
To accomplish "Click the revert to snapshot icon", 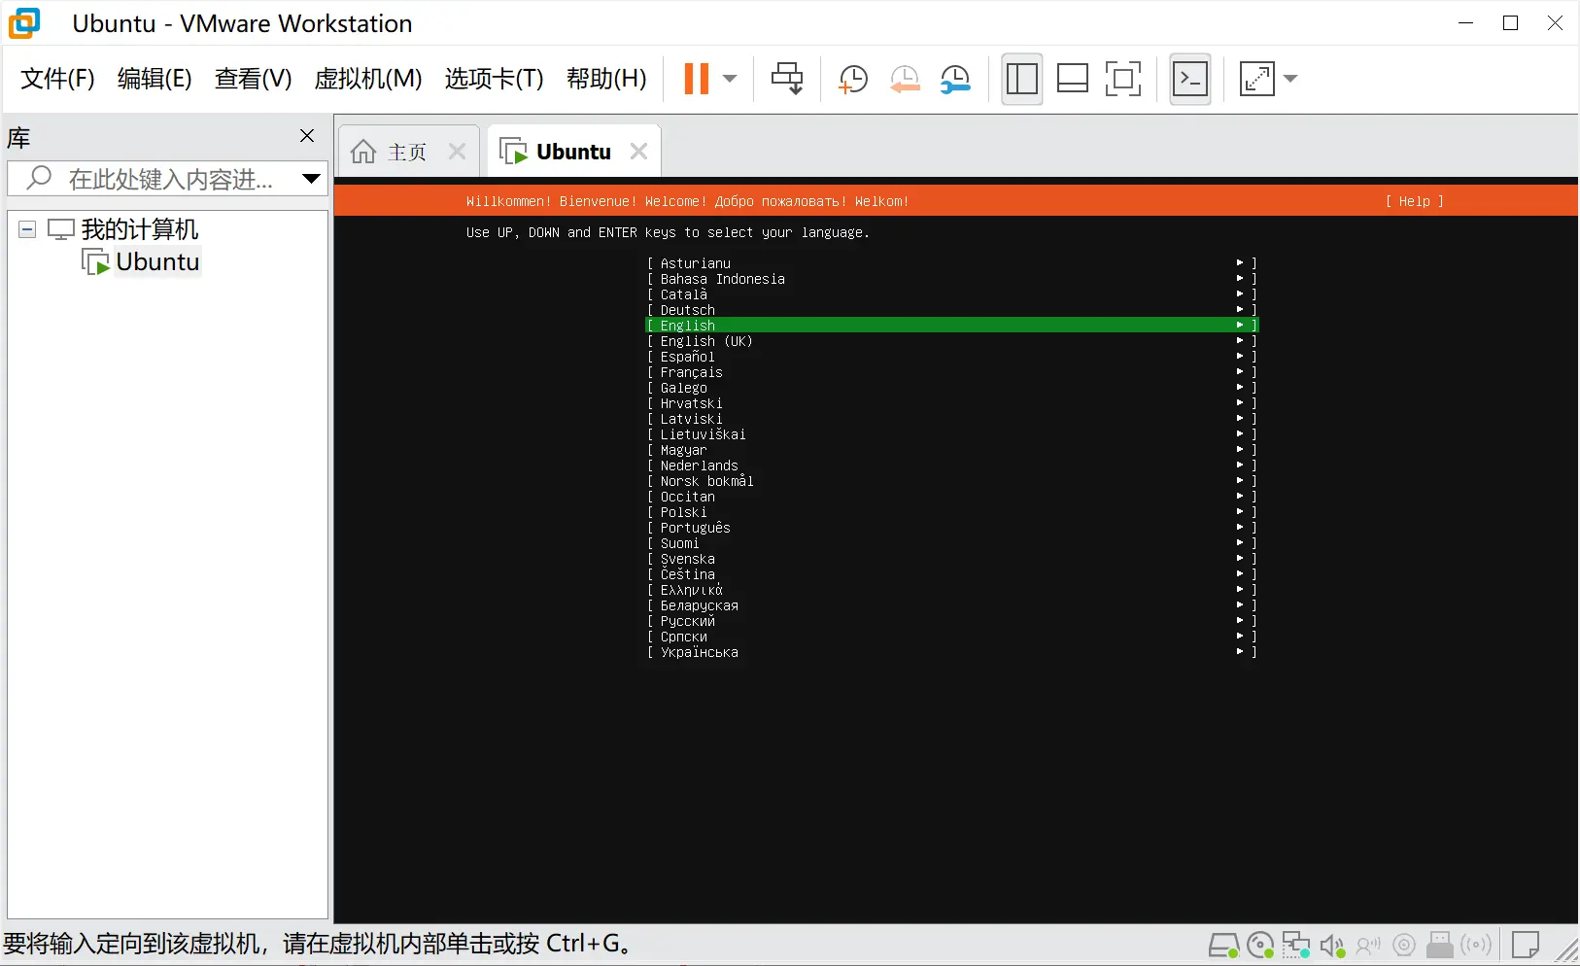I will coord(905,79).
